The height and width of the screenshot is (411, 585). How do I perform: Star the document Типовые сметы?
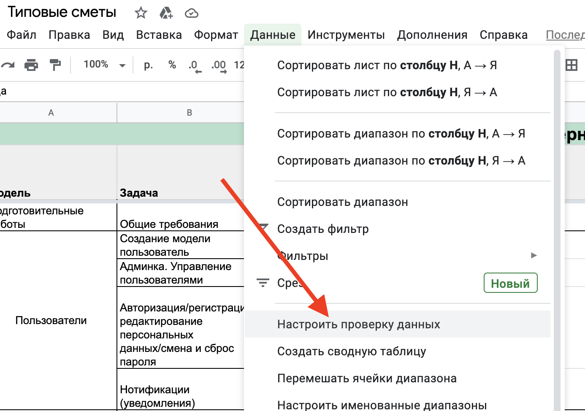141,13
